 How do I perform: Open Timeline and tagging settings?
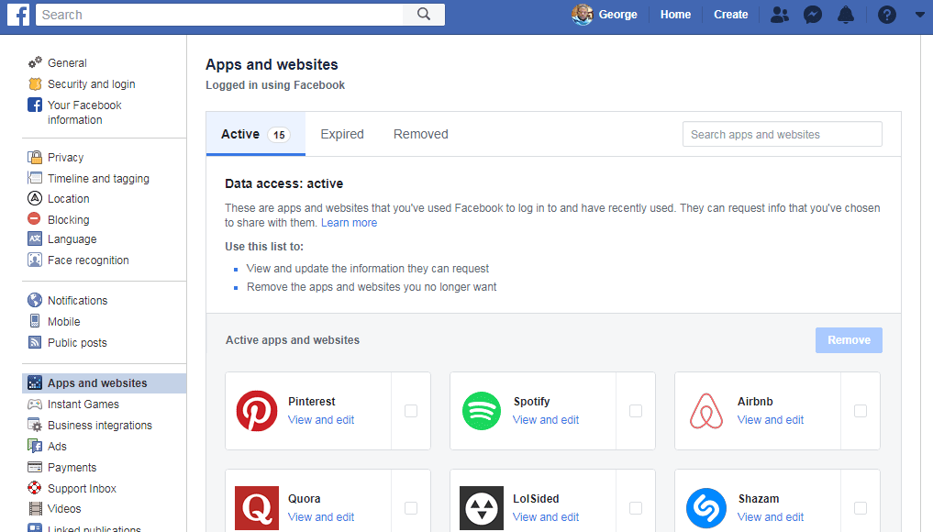(x=99, y=178)
